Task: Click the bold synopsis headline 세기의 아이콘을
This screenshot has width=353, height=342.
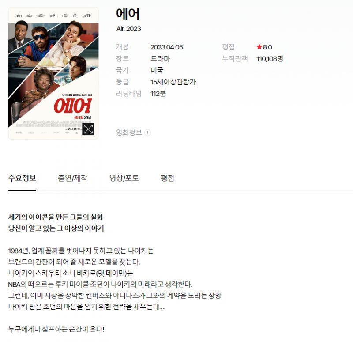Action: (x=32, y=217)
